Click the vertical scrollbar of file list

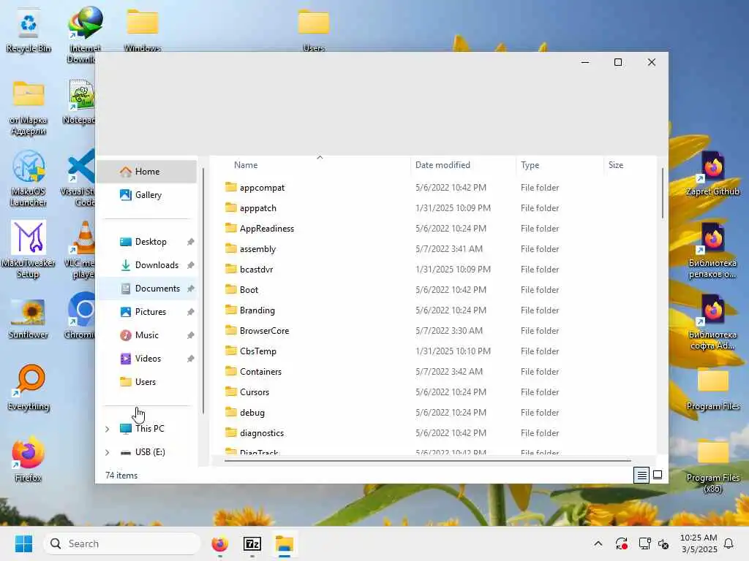click(662, 193)
